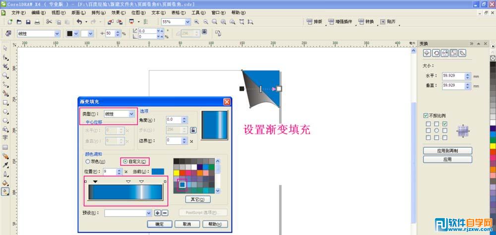Toggle the 不按比例 checkbox
496x235 pixels.
point(426,116)
